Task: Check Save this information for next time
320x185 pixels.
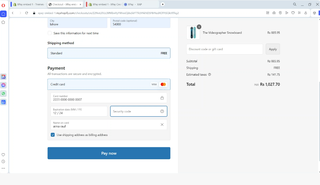Action: (50, 33)
